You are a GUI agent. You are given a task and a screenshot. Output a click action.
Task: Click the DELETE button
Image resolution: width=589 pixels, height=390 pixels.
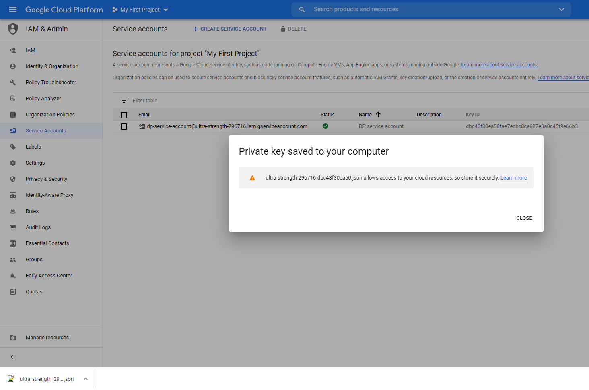[293, 29]
